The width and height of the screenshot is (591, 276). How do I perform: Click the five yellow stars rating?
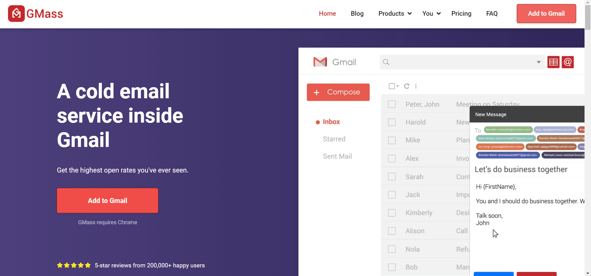click(74, 265)
